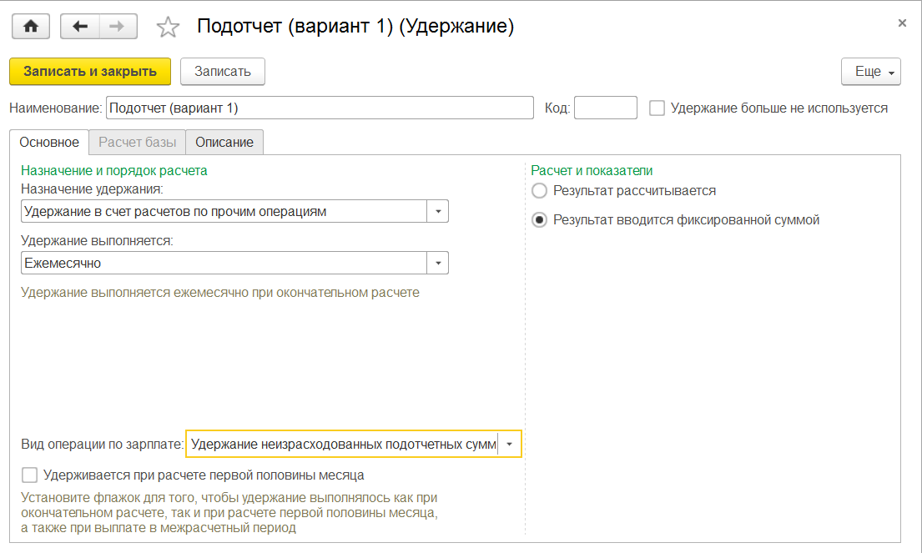The image size is (922, 553).
Task: Check 'Удерживается при расчете первой половины месяца'
Action: pyautogui.click(x=30, y=475)
